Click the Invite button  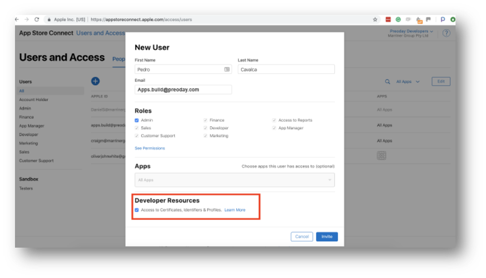point(327,236)
